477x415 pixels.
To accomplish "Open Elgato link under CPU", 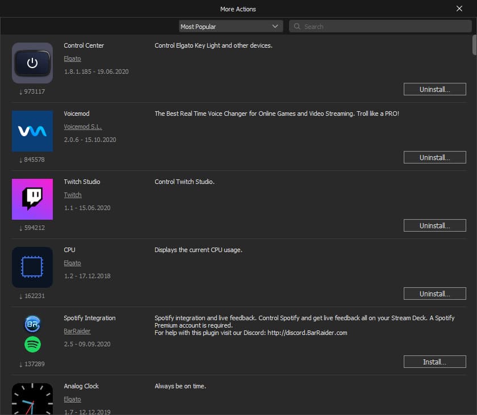I will tap(73, 263).
